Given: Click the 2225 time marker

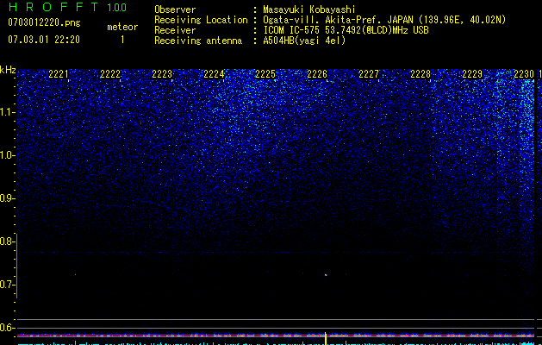Looking at the screenshot, I should coord(265,73).
